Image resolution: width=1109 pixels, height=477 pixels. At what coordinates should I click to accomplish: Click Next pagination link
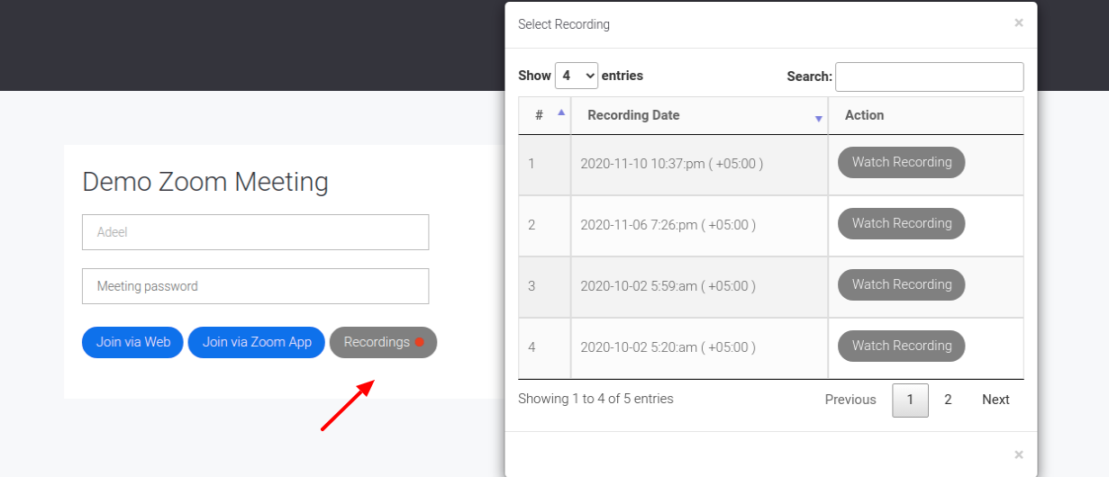[995, 400]
